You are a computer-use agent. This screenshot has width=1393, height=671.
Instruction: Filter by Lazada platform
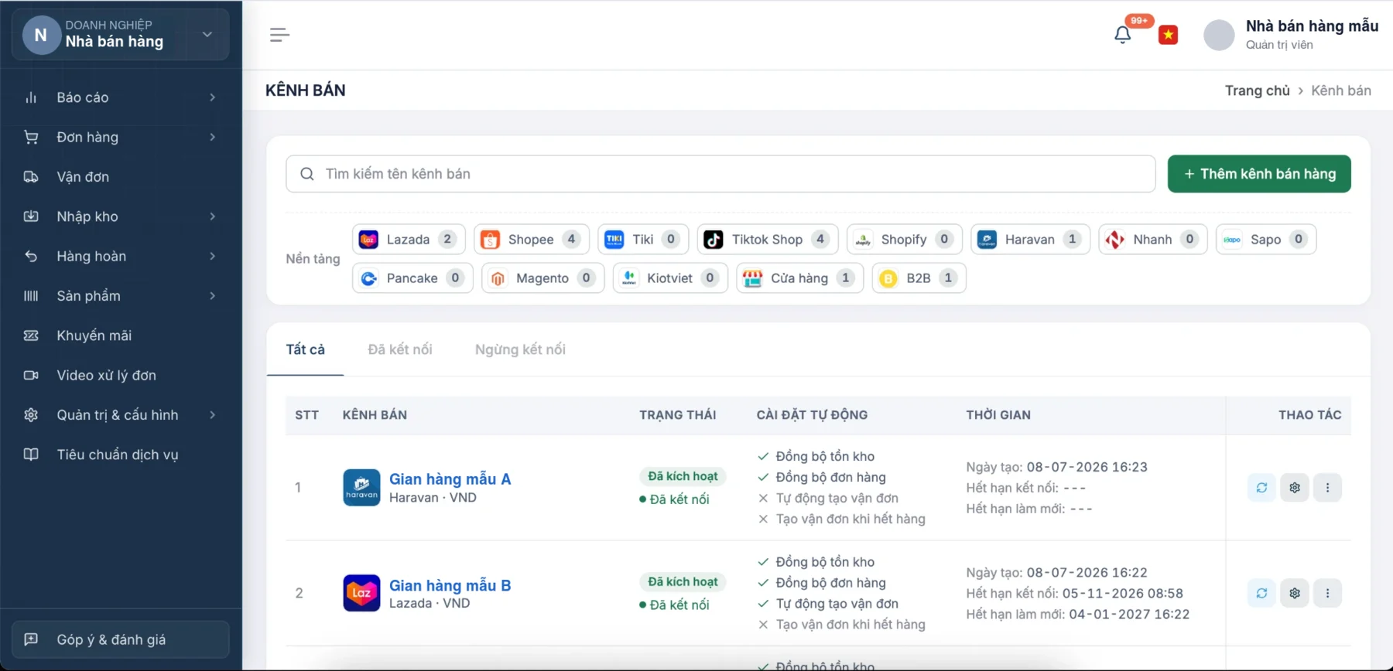(409, 240)
